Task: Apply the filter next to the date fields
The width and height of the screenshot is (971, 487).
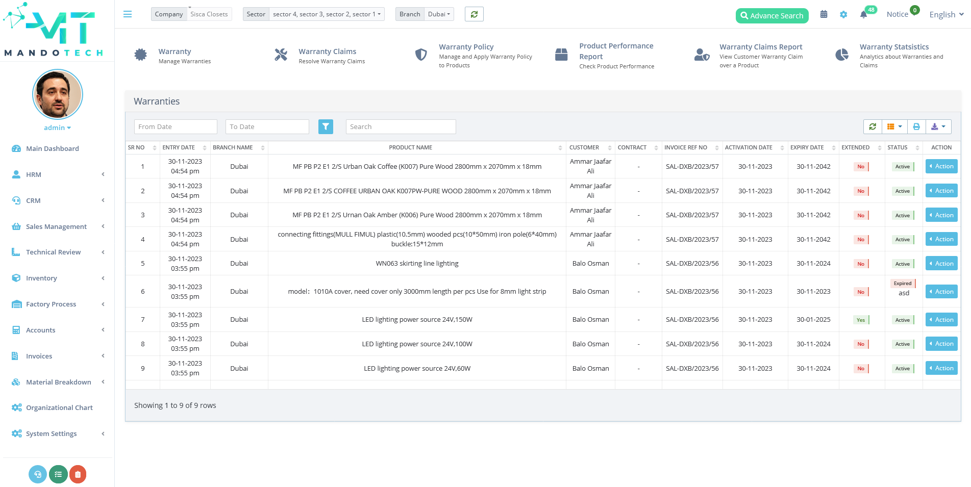Action: [x=326, y=126]
